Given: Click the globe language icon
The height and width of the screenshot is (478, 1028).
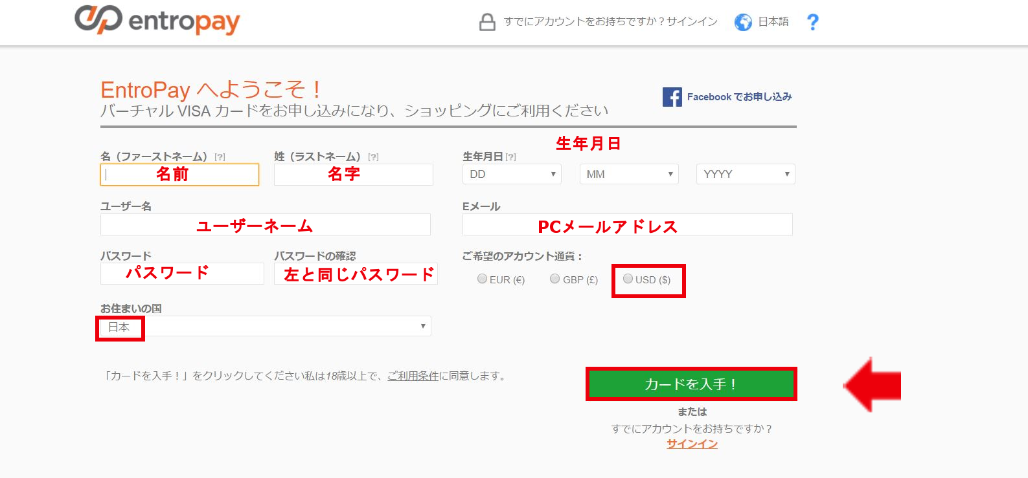Looking at the screenshot, I should coord(743,22).
